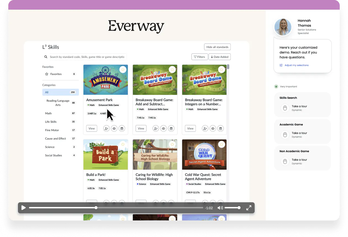Click assign-user icon on Integers on a Number card
This screenshot has width=348, height=237.
205,128
